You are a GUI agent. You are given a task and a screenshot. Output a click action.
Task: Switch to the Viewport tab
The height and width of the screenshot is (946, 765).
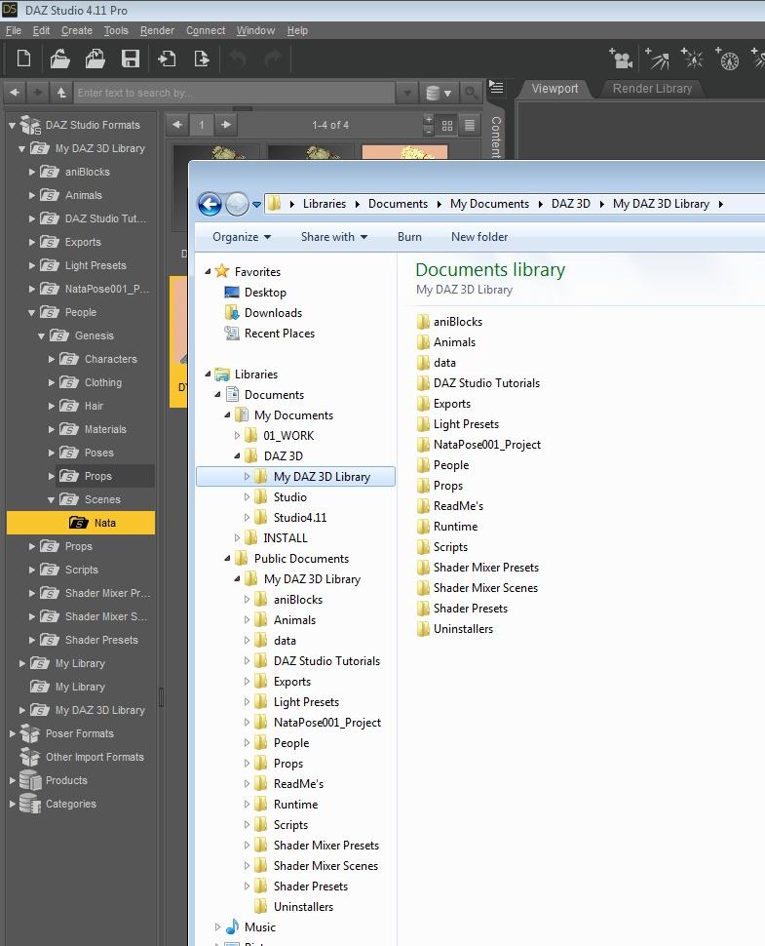(555, 89)
